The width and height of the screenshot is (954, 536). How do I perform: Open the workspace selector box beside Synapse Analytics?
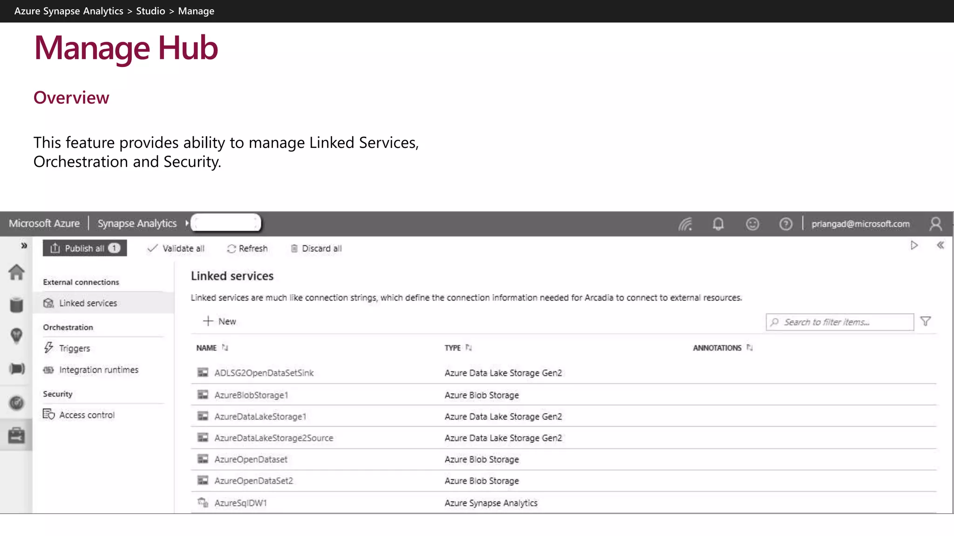[x=226, y=223]
